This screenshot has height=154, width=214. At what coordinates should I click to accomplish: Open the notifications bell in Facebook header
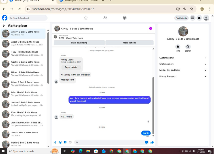(199, 18)
